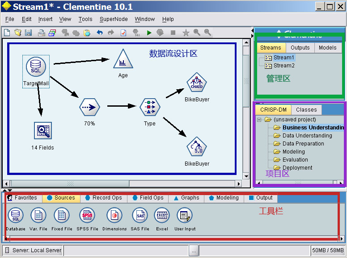Select the Age histogram graph node
Viewport: 347px width, 258px height.
click(123, 59)
